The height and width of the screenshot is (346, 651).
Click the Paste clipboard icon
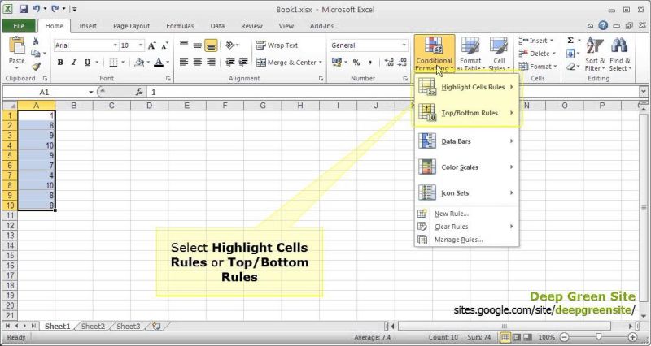tap(16, 45)
